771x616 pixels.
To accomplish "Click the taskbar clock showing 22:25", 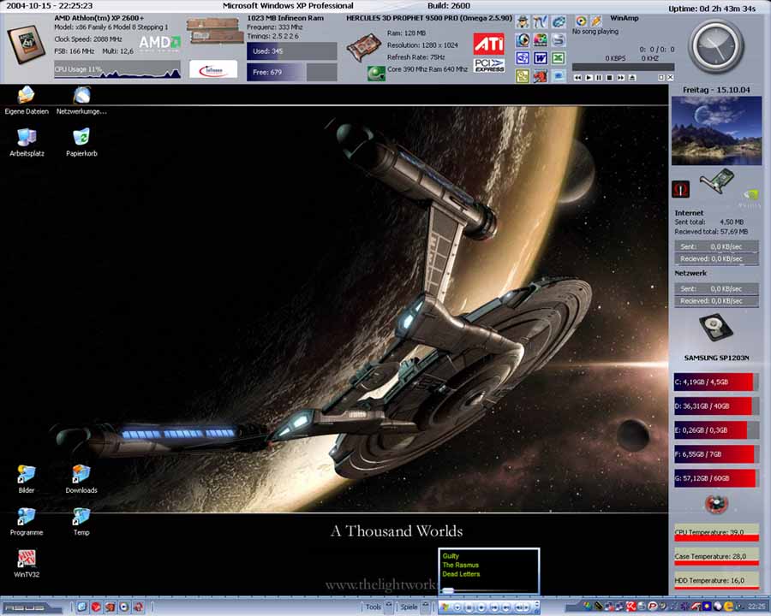I will tap(756, 607).
